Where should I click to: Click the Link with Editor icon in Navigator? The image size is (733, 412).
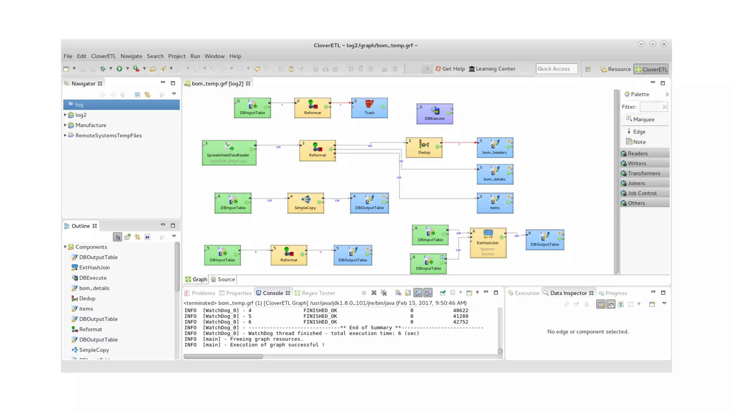(x=147, y=94)
